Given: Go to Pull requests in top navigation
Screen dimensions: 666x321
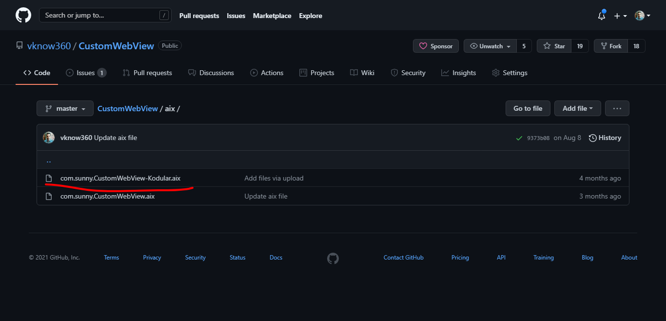Looking at the screenshot, I should point(199,16).
